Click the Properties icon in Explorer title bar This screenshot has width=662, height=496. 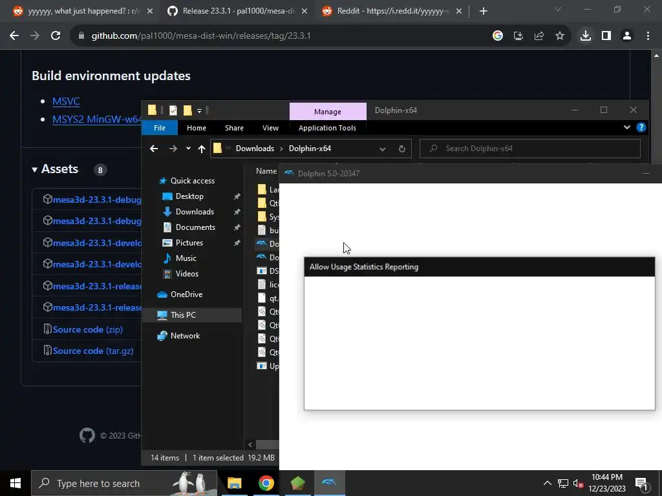[x=173, y=110]
